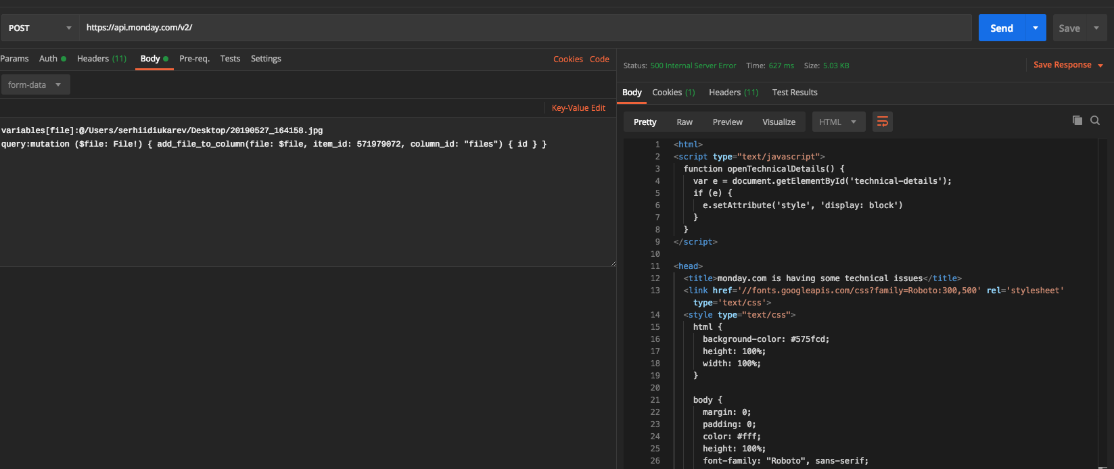Click the font-family Roboto line
This screenshot has width=1114, height=469.
click(785, 460)
